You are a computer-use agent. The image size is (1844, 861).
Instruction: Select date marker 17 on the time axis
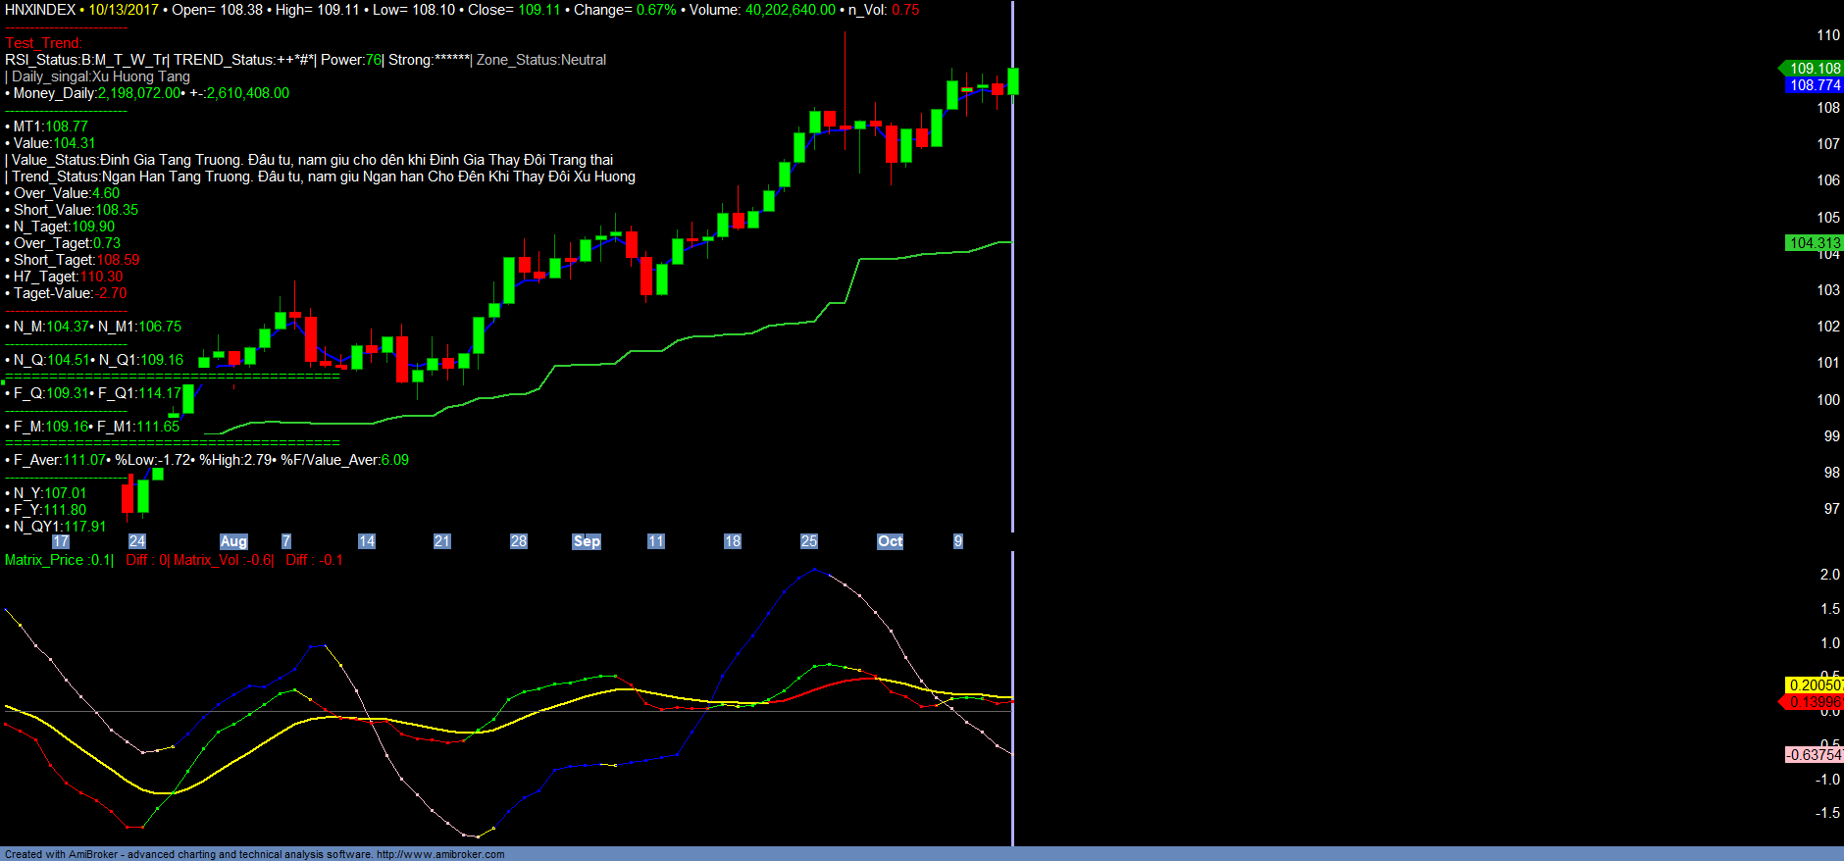click(61, 541)
